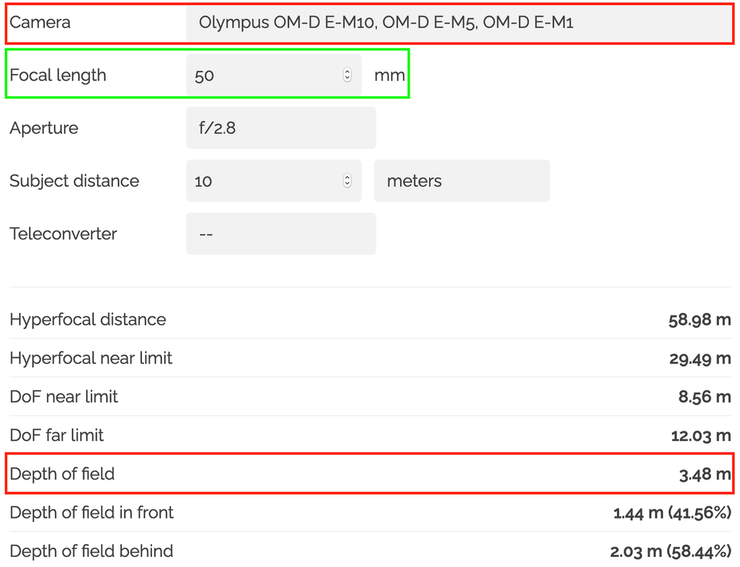Click the Subject distance stepper arrows

coord(347,181)
